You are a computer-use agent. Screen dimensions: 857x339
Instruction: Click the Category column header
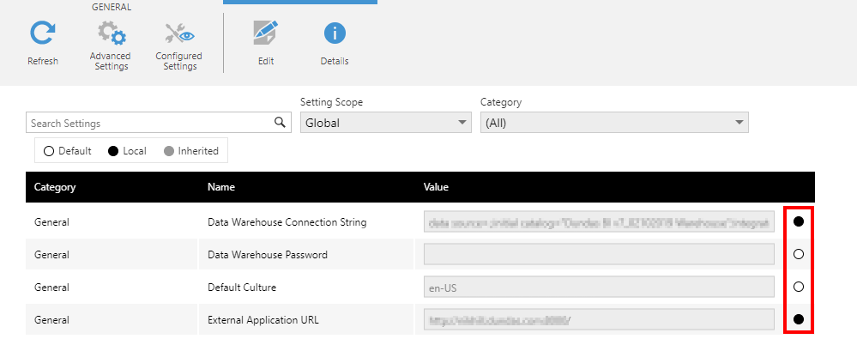click(x=55, y=187)
